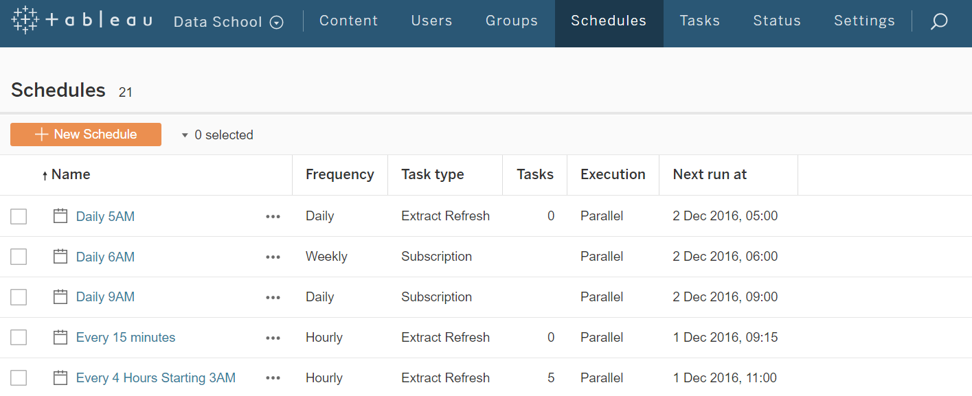The height and width of the screenshot is (396, 972).
Task: Open ellipsis actions for Every 4 Hours schedule
Action: coord(273,377)
